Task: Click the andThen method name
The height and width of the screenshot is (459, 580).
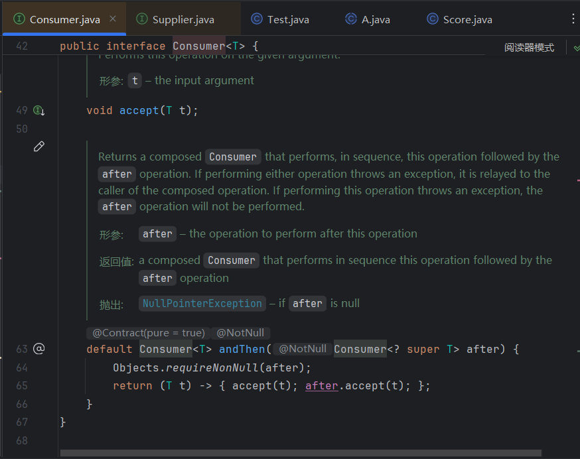Action: [242, 349]
